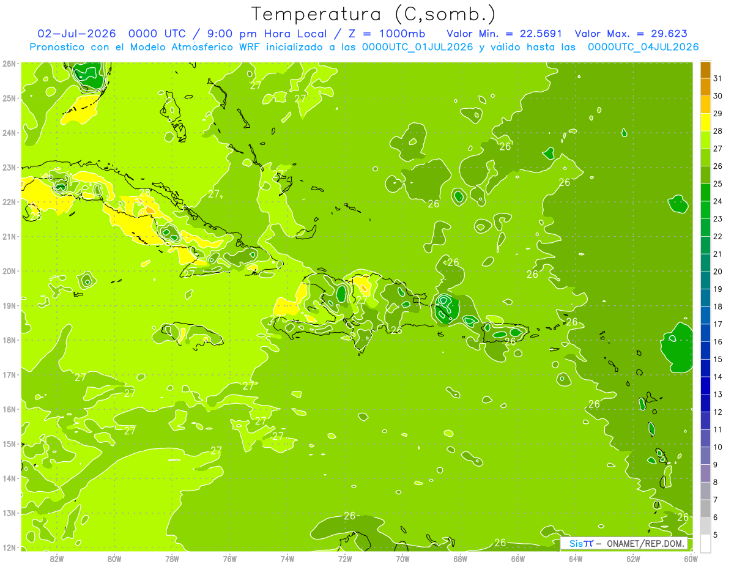Click longitude axis label '82W'

click(x=57, y=558)
